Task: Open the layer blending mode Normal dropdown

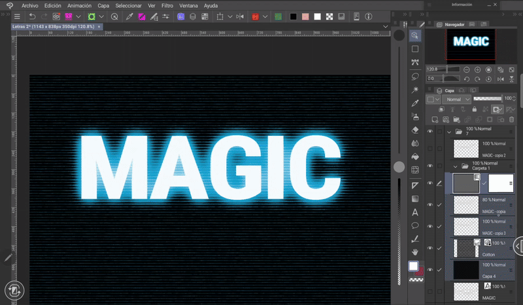Action: pos(455,99)
